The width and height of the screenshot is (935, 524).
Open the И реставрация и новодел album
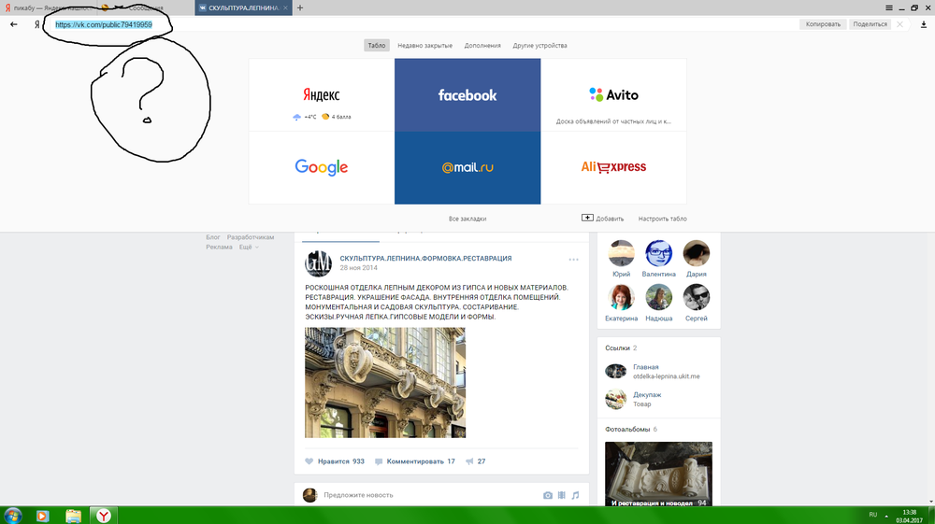pyautogui.click(x=658, y=474)
